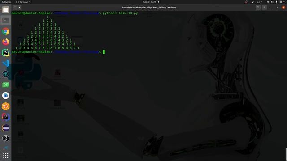Open the orange app icon below Writer
287x161 pixels.
(6, 106)
